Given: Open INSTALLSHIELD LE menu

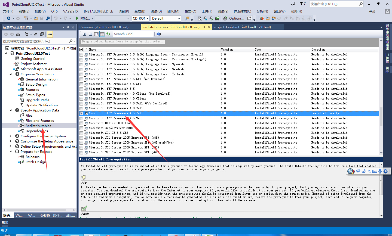Looking at the screenshot, I should click(98, 11).
